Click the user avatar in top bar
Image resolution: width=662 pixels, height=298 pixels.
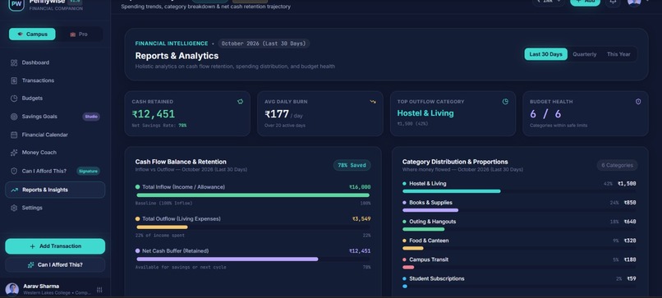634,2
